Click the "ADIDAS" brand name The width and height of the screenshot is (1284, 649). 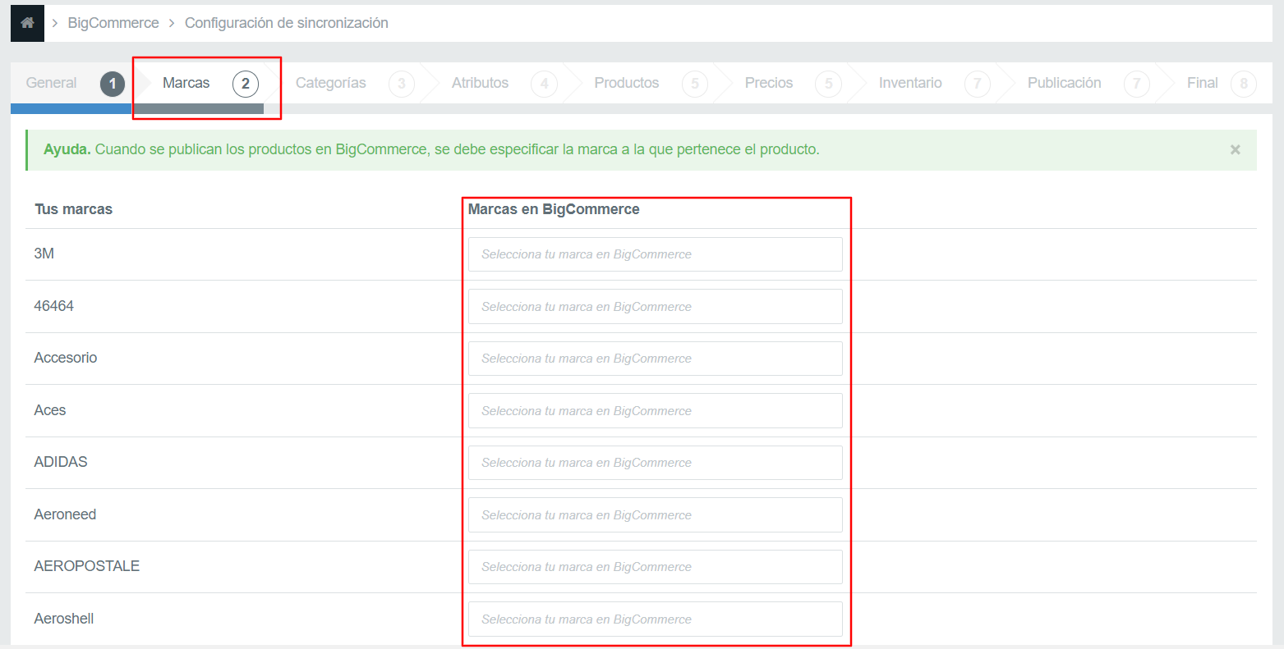[x=61, y=462]
